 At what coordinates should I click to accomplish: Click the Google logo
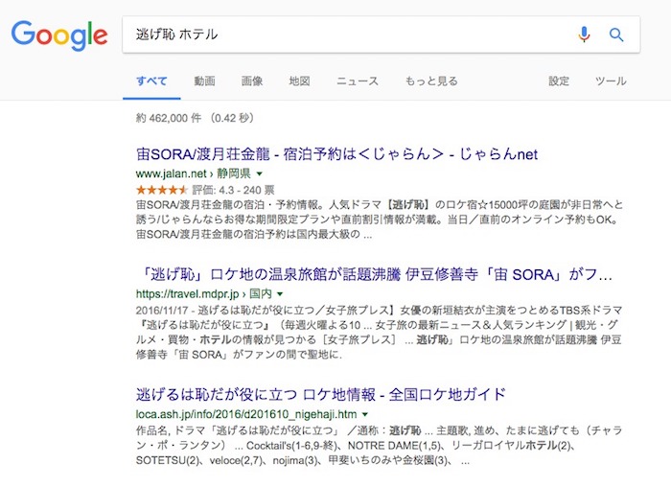[x=58, y=35]
